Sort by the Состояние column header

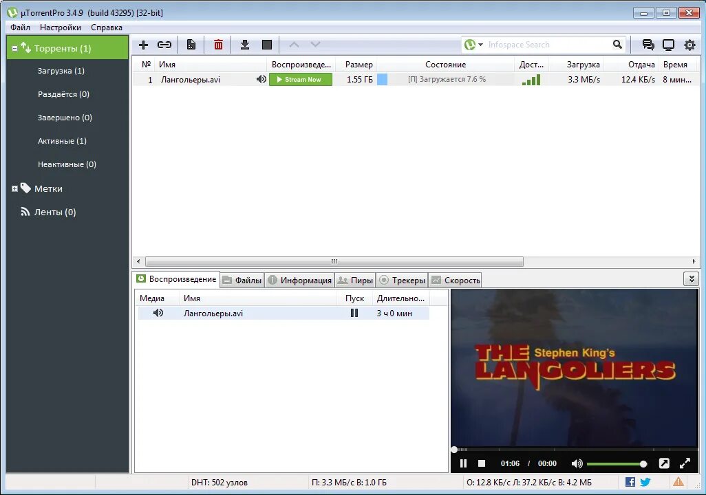pyautogui.click(x=445, y=65)
